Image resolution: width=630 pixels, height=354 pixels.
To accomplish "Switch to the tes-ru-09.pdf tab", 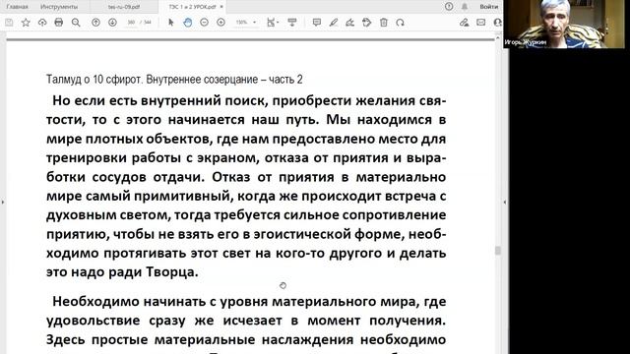I will (124, 7).
